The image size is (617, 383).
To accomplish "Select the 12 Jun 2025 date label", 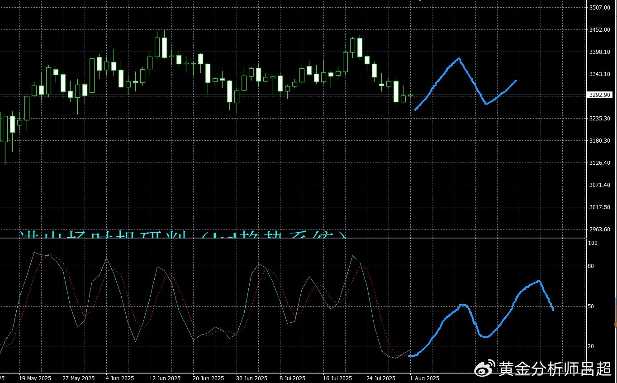I will pyautogui.click(x=165, y=378).
